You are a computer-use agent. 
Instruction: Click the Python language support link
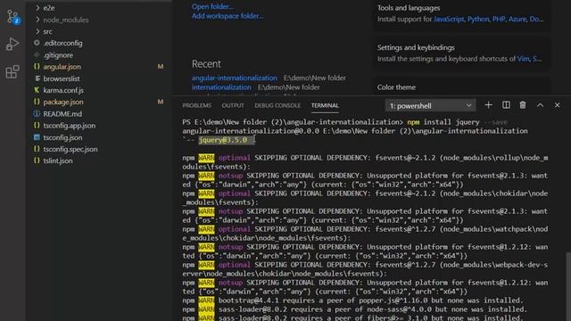[x=478, y=19]
